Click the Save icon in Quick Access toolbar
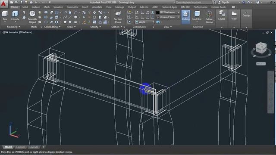Viewport: 276px width, 155px height. (22, 2)
